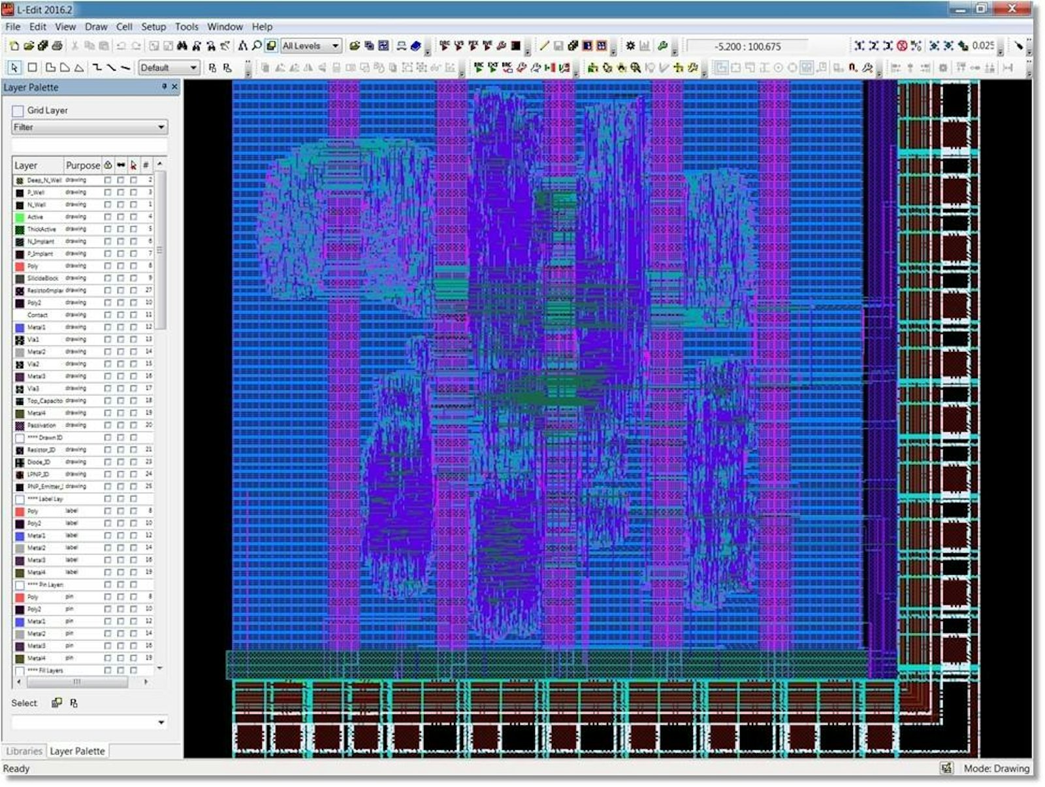Click the Purpose column header
The image size is (1045, 787).
coord(82,165)
